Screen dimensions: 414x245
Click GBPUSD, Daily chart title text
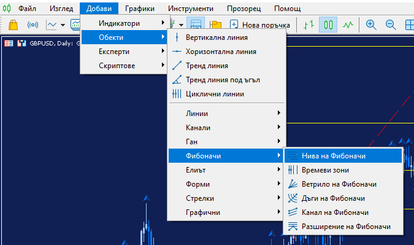[x=52, y=44]
